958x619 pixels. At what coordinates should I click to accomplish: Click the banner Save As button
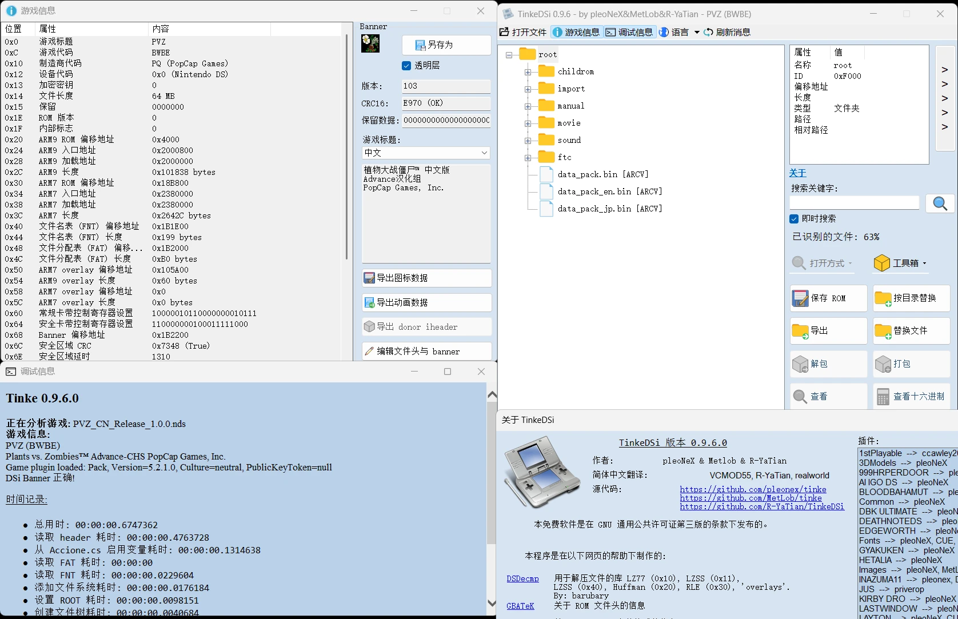coord(446,45)
